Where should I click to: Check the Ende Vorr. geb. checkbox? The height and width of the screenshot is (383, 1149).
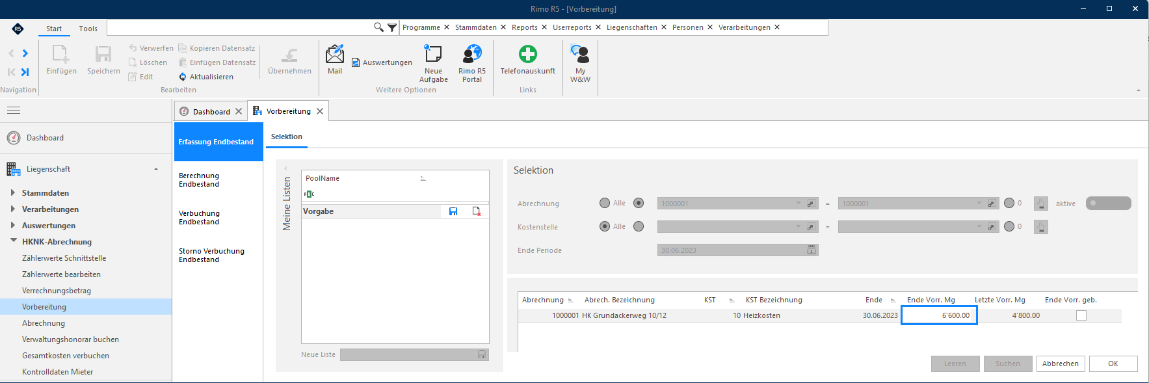[1081, 315]
